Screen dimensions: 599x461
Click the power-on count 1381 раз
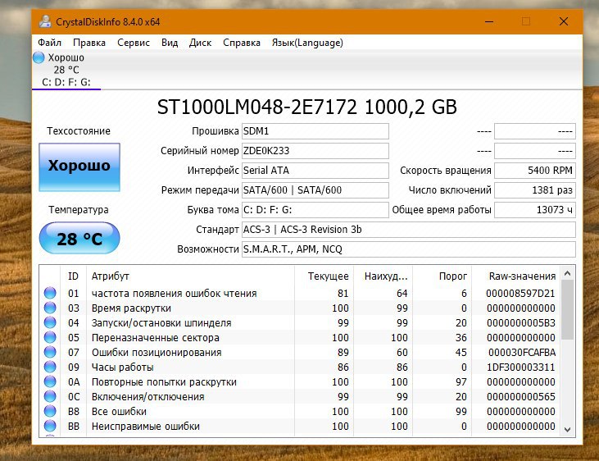(535, 190)
